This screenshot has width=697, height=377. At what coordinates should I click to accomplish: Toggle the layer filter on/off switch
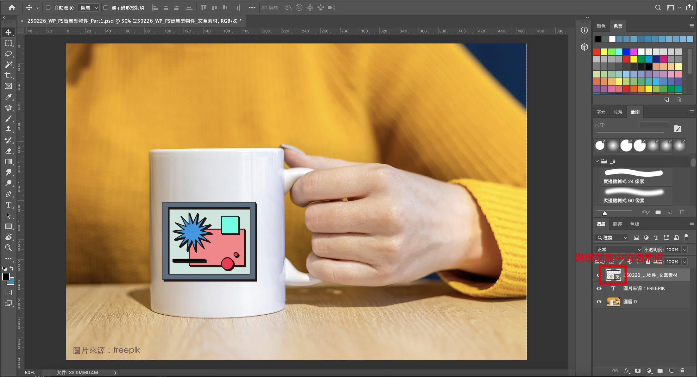[686, 237]
